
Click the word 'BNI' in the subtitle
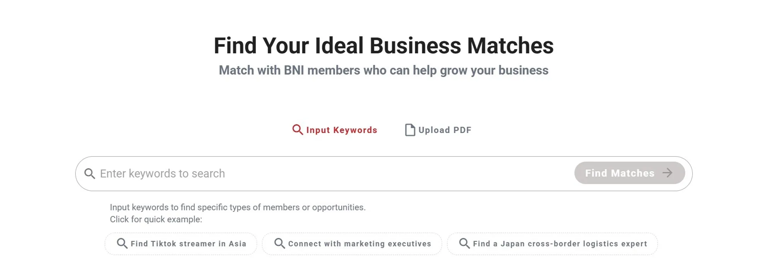click(294, 70)
